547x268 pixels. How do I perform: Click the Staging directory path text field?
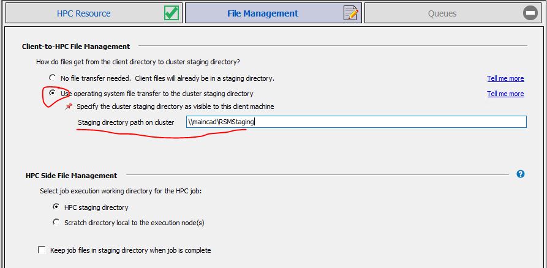click(356, 122)
